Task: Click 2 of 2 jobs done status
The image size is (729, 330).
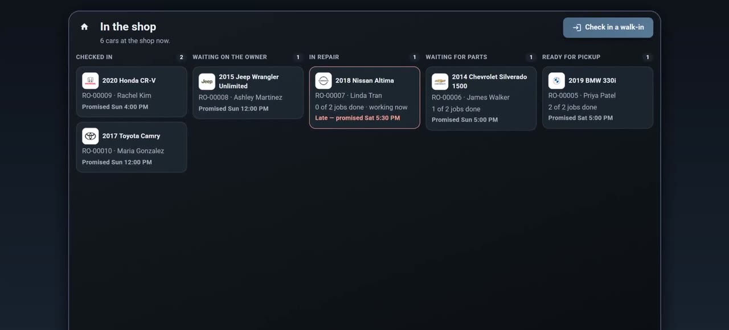Action: coord(573,107)
